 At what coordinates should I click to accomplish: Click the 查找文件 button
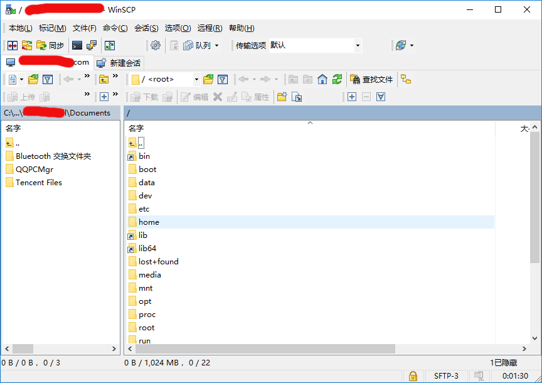pyautogui.click(x=371, y=79)
